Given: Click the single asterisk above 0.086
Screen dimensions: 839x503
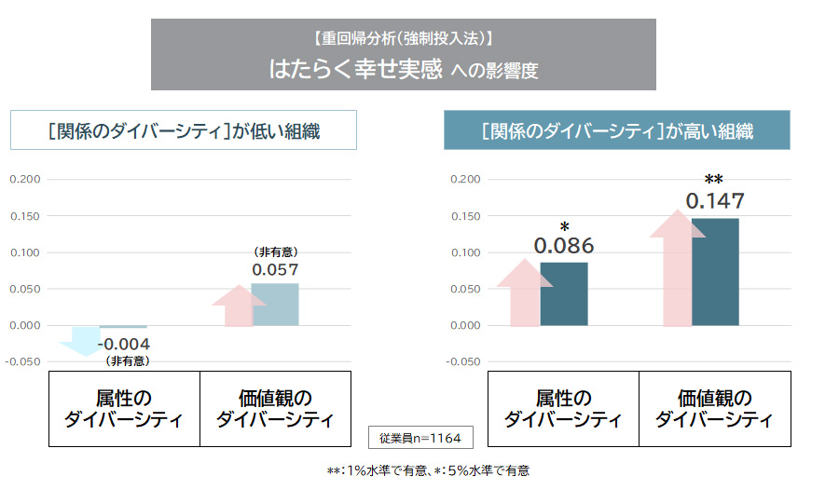Looking at the screenshot, I should click(564, 227).
